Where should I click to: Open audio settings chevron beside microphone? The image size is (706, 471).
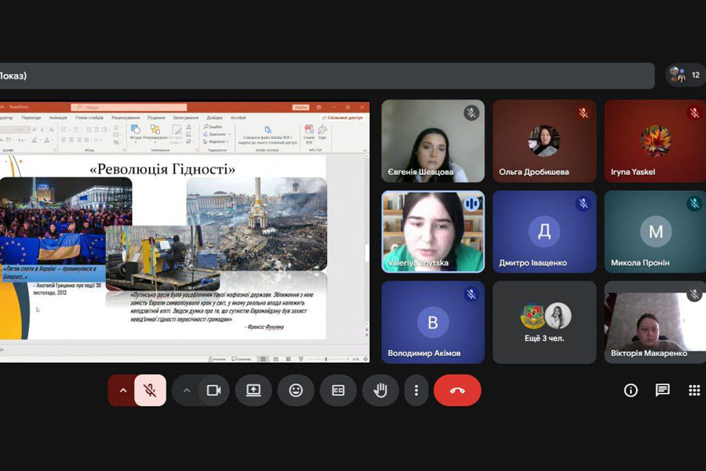(123, 390)
